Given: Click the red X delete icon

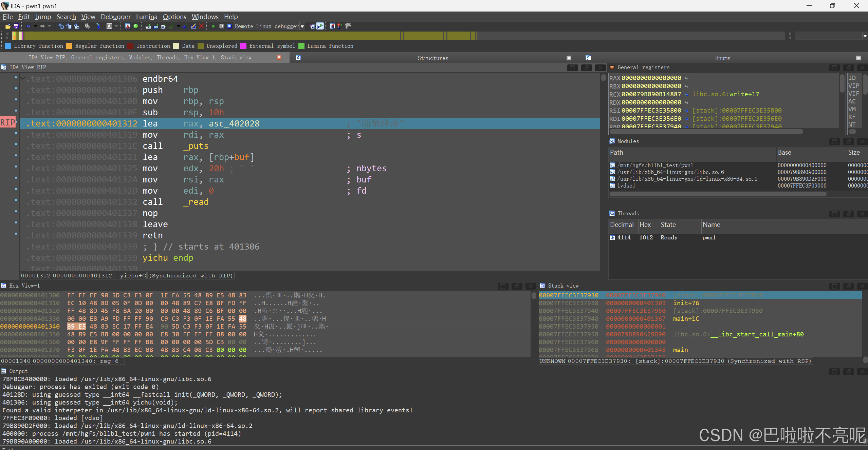Looking at the screenshot, I should tap(202, 26).
